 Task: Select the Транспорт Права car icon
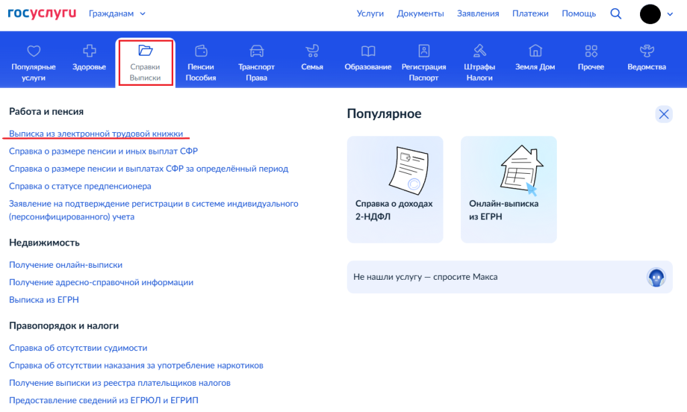[x=256, y=51]
